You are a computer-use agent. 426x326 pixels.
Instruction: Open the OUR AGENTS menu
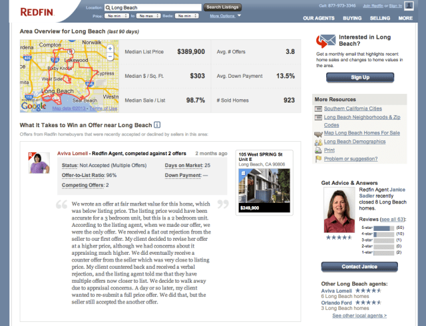(319, 18)
